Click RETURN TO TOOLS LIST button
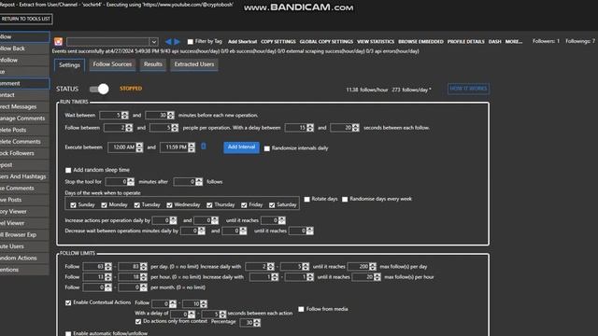Image resolution: width=598 pixels, height=336 pixels. click(x=25, y=19)
